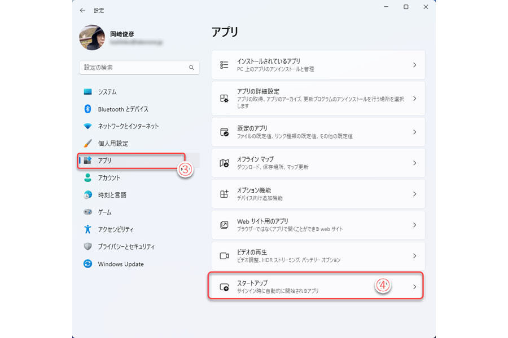The image size is (508, 338).
Task: Select アクセシビリティ label in sidebar
Action: 116,230
